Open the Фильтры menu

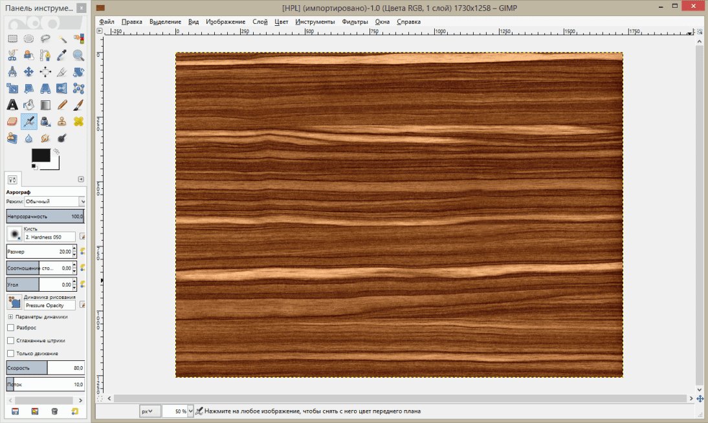pyautogui.click(x=355, y=21)
